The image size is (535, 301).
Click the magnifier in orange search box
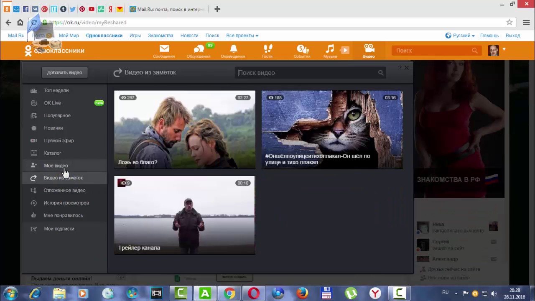pos(474,51)
